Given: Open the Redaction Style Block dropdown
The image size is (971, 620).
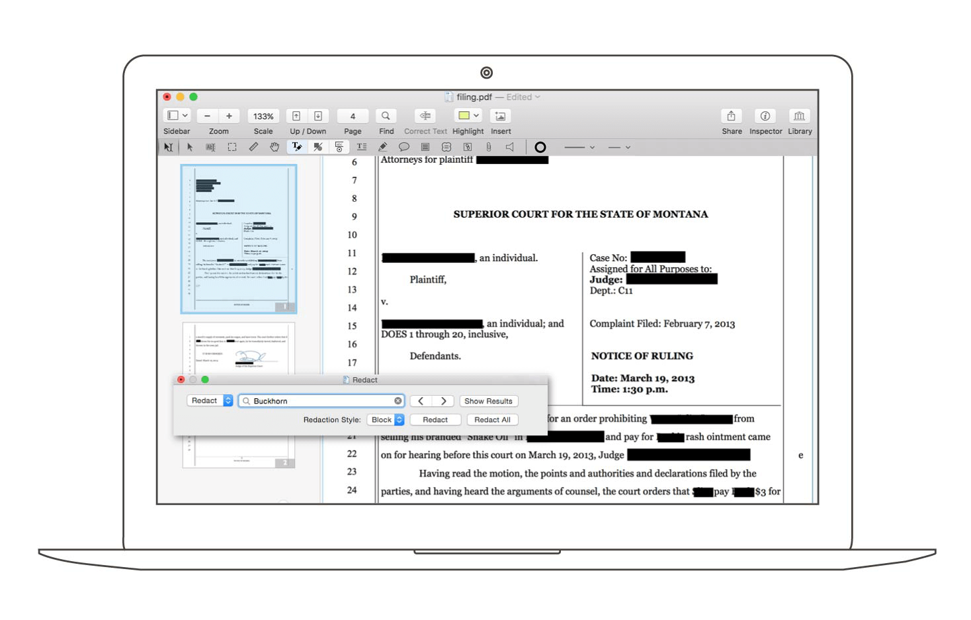Looking at the screenshot, I should (x=386, y=420).
